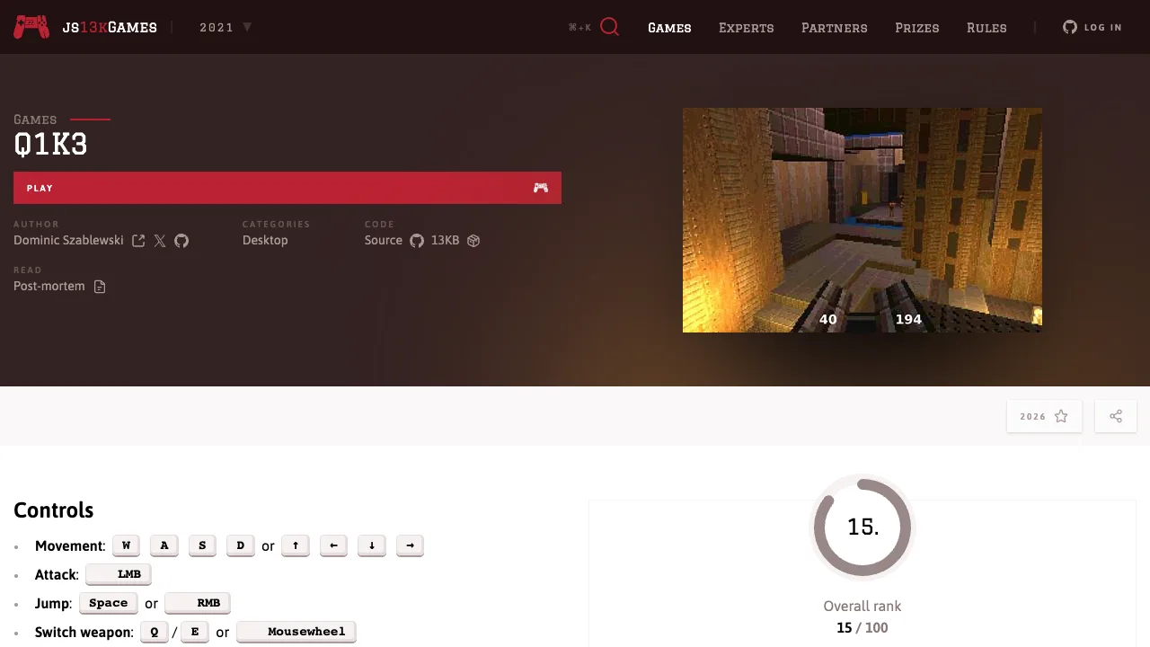
Task: Click the GitHub icon beside Source
Action: [417, 241]
